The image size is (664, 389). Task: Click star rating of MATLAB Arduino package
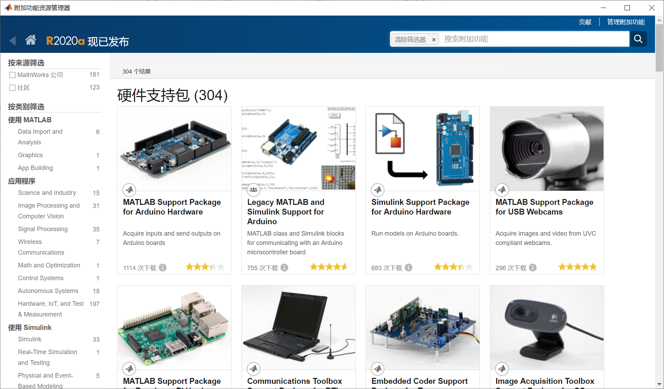[x=205, y=267]
